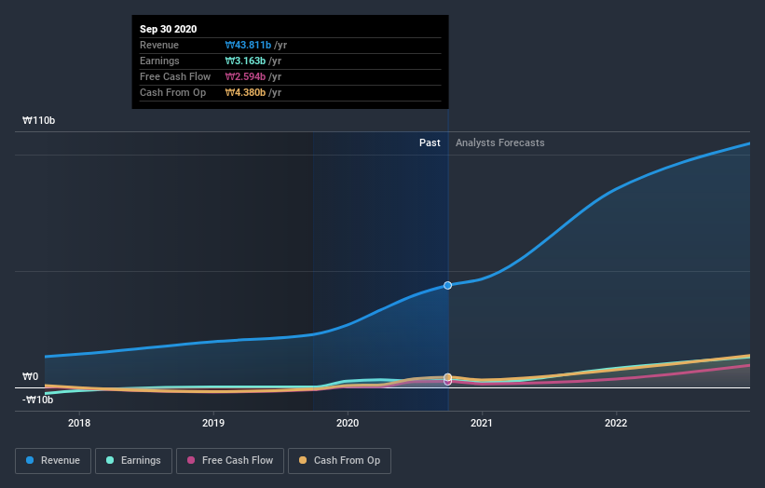Viewport: 765px width, 488px height.
Task: Toggle the Revenue legend button
Action: click(53, 461)
